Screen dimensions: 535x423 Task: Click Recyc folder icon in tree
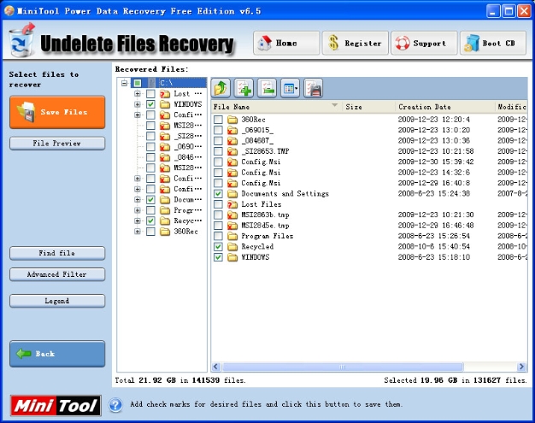click(x=165, y=220)
